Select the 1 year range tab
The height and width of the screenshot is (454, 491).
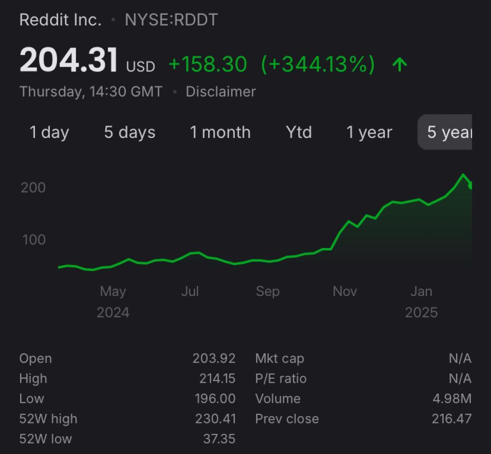369,132
